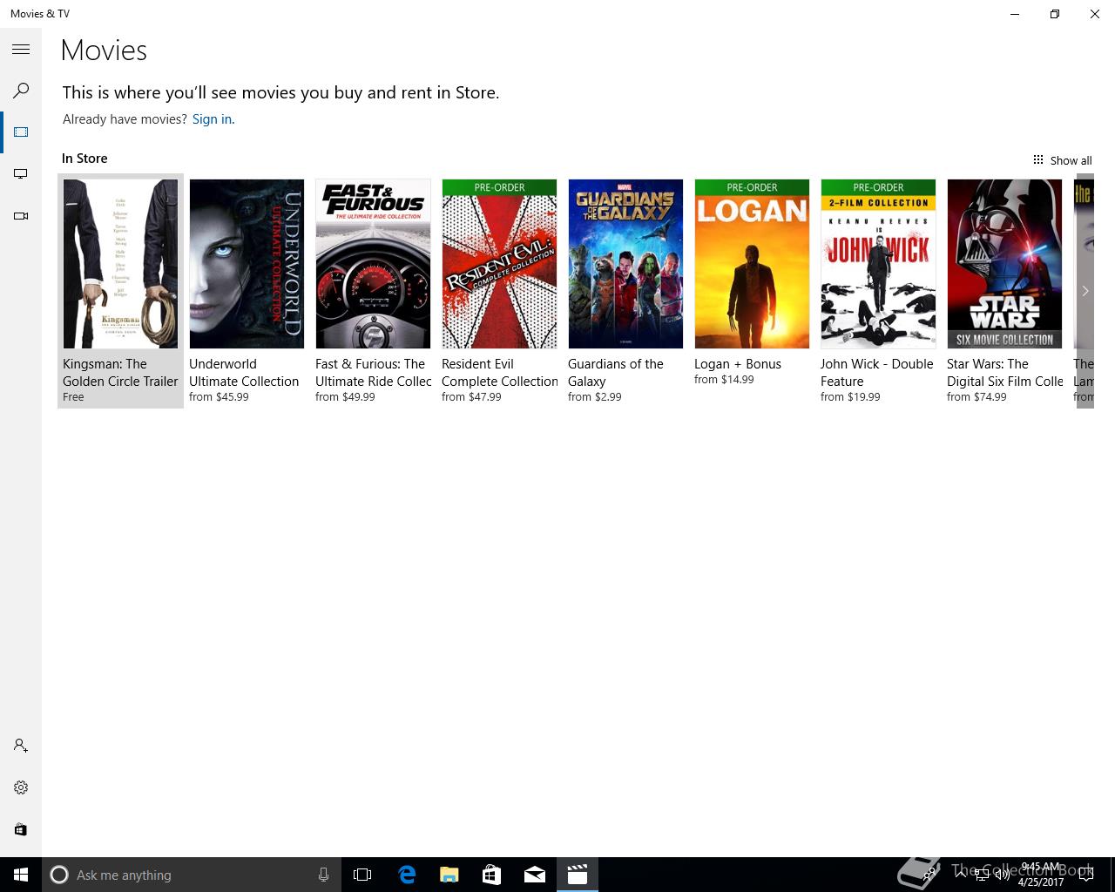This screenshot has height=892, width=1115.
Task: Open the Windows Store taskbar icon
Action: (x=492, y=875)
